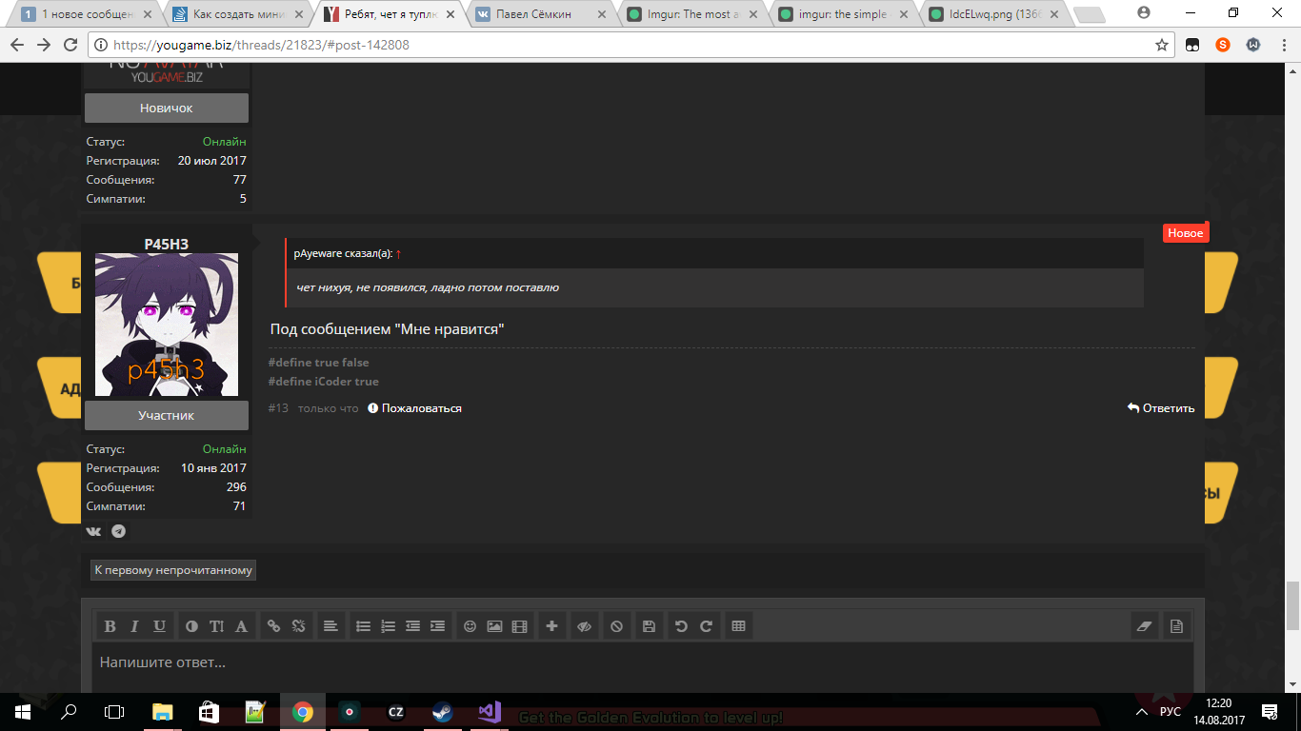Click P45H3's anime avatar image
Viewport: 1301px width, 731px height.
tap(167, 325)
